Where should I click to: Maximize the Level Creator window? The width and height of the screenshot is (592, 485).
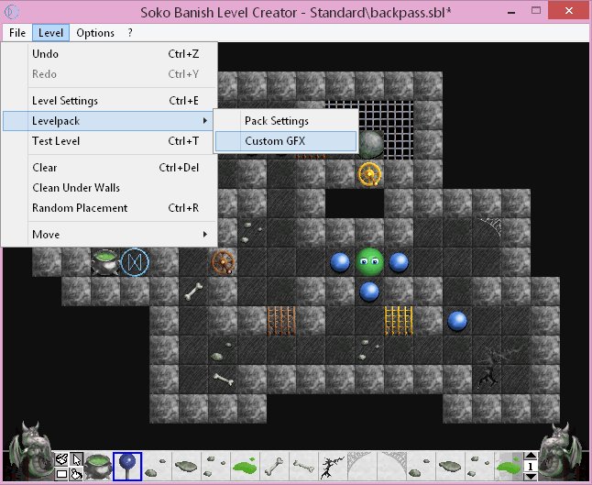(536, 11)
